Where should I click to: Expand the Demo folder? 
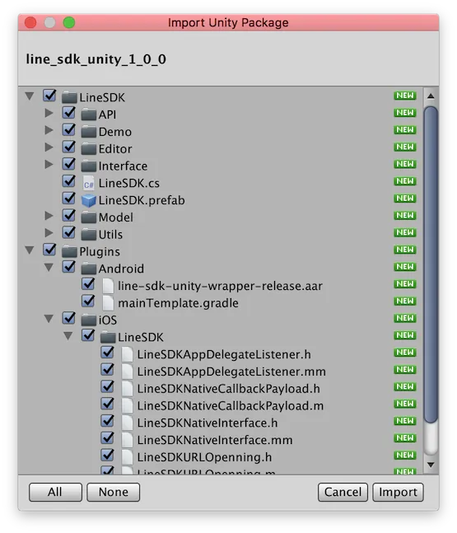pyautogui.click(x=49, y=129)
